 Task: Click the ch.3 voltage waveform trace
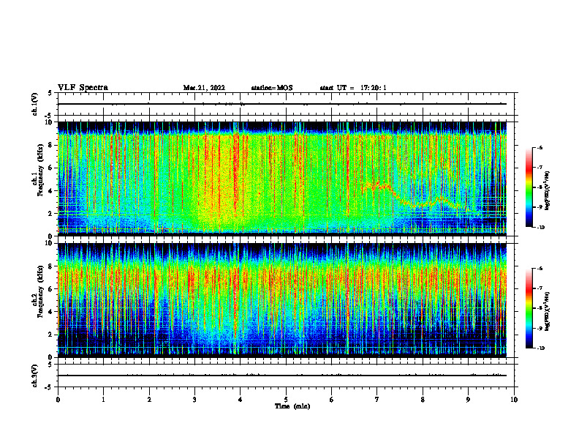282,376
